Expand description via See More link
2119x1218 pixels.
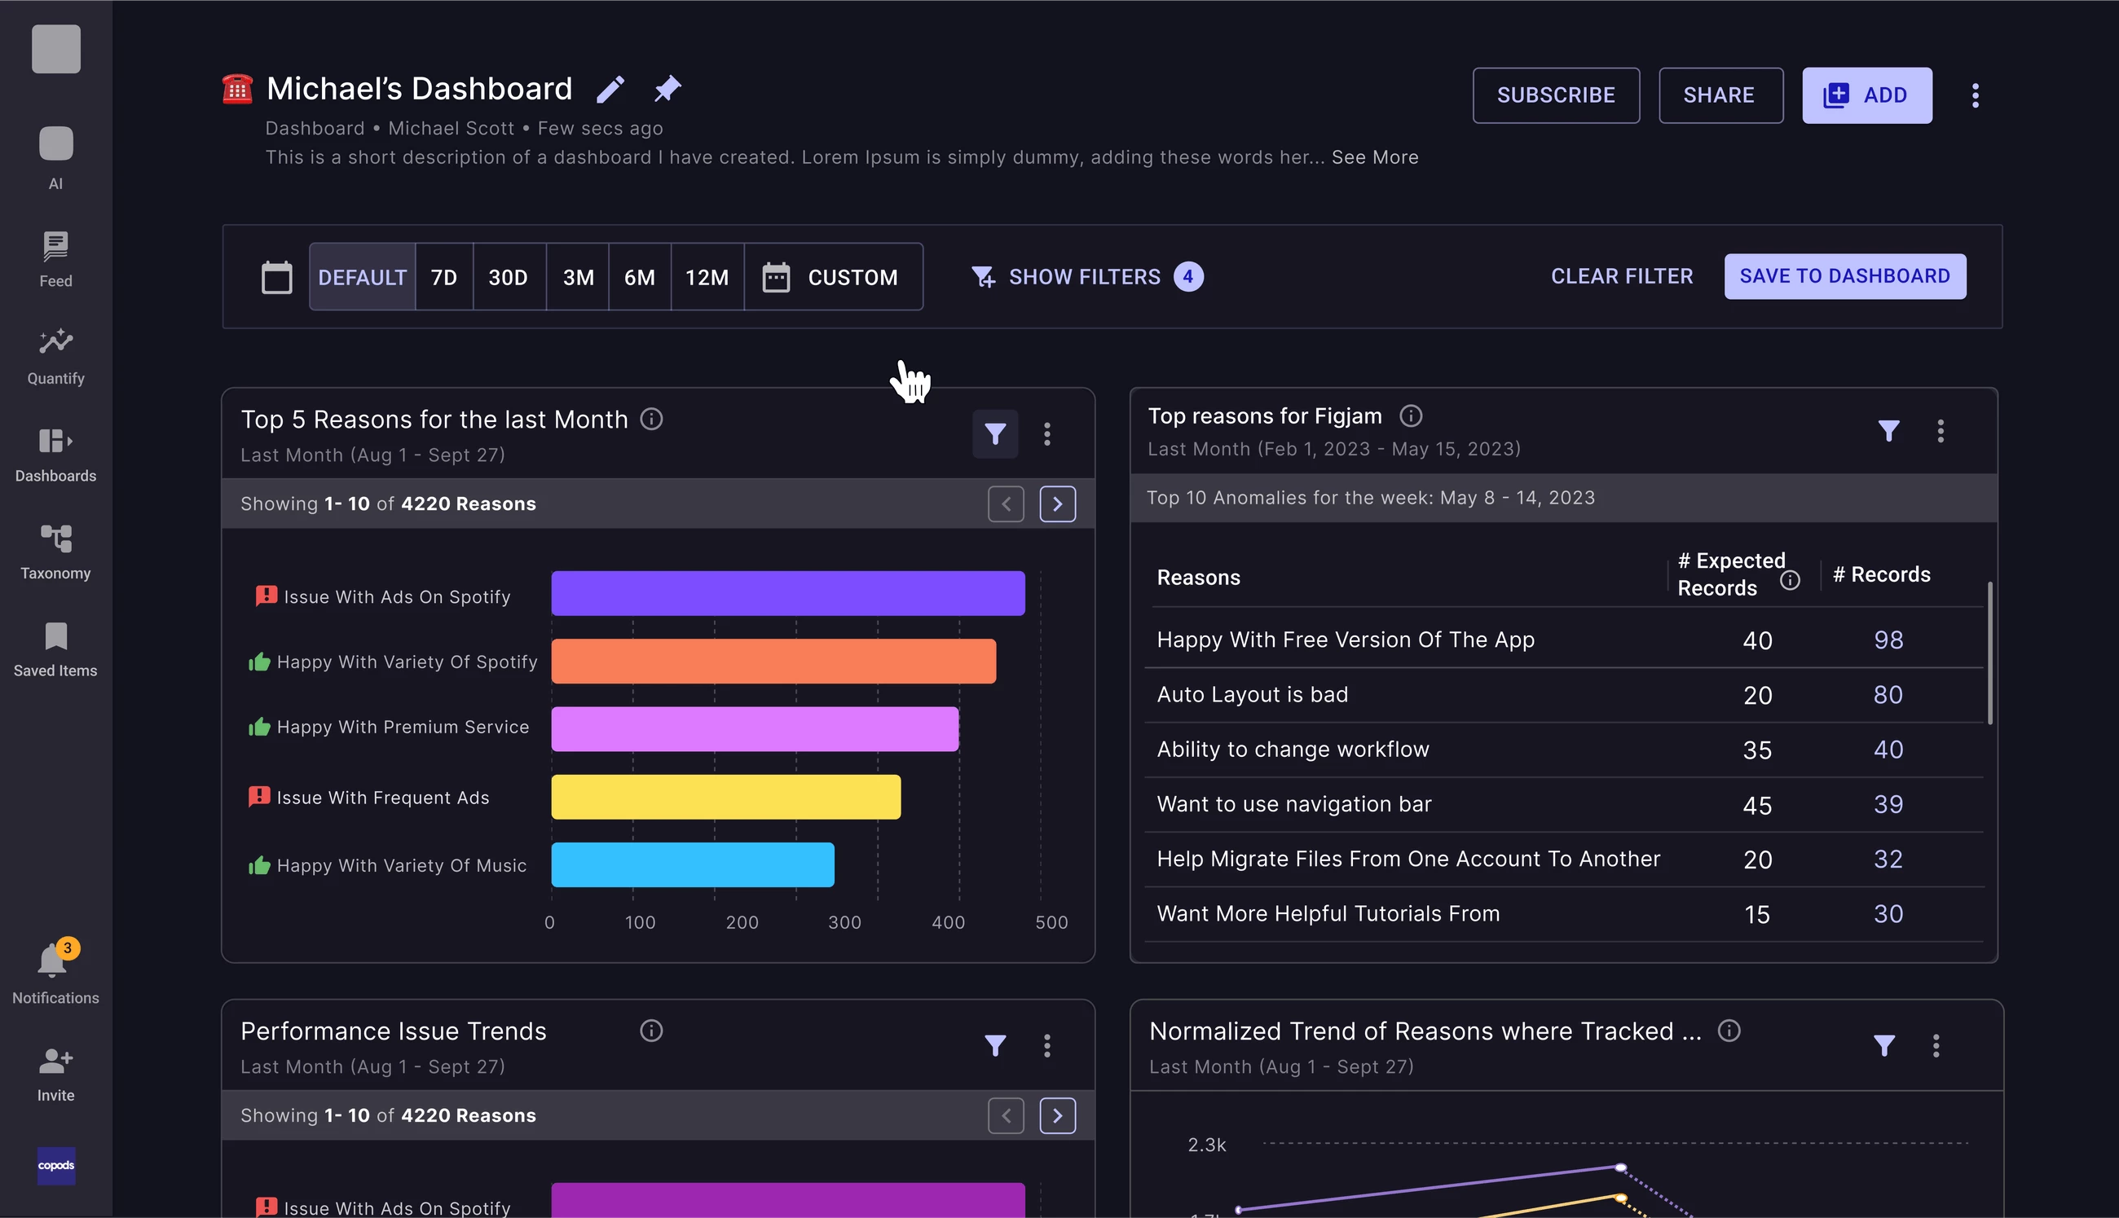[x=1374, y=157]
